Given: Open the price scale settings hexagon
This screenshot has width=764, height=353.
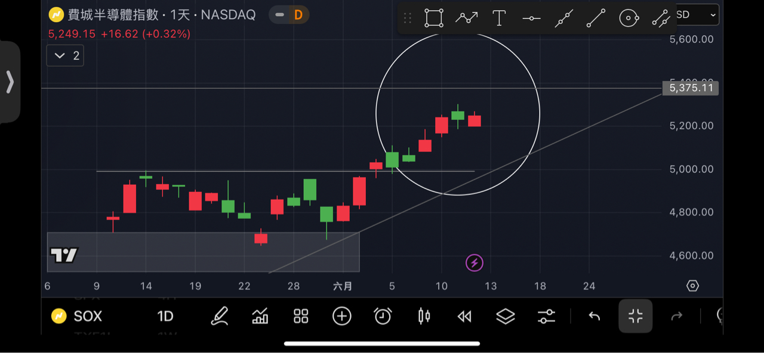Looking at the screenshot, I should 692,286.
